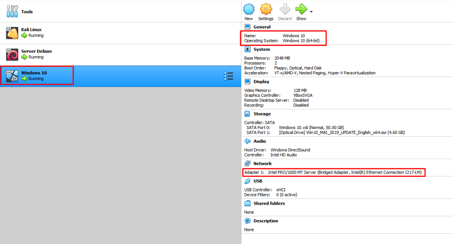
Task: Open the Settings gear icon
Action: pos(266,9)
